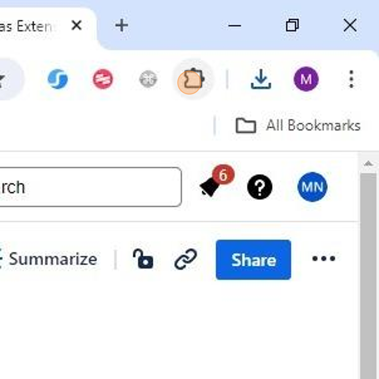Click the red striped extension icon
379x379 pixels.
coord(103,80)
